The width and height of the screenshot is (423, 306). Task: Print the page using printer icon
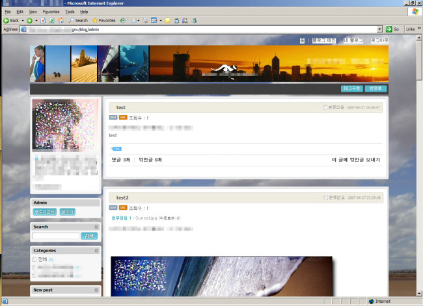(x=145, y=21)
